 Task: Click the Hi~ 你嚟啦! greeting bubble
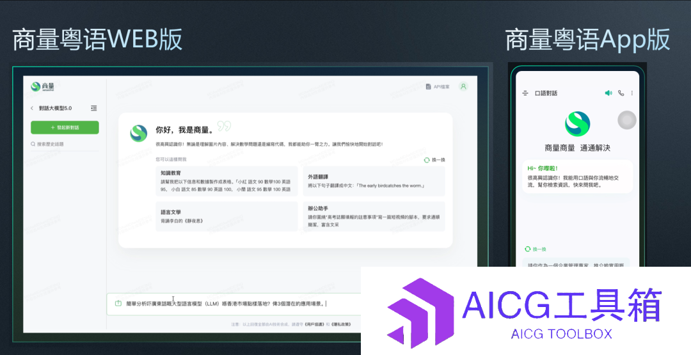[x=577, y=176]
